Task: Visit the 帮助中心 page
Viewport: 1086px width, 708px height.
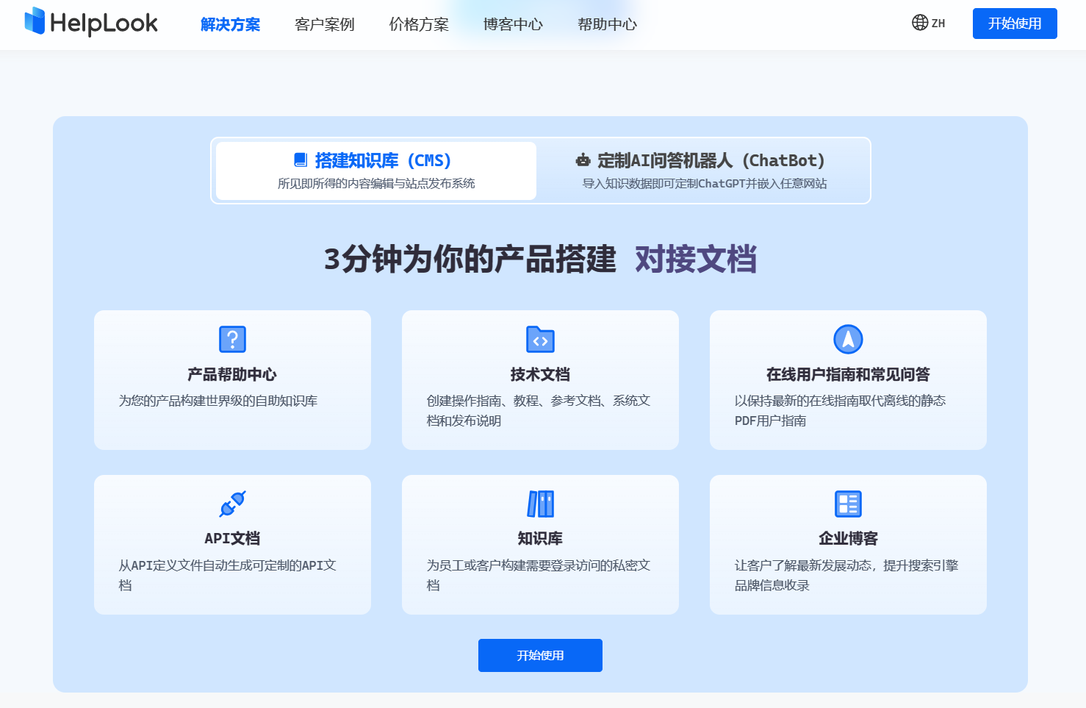Action: click(x=606, y=24)
